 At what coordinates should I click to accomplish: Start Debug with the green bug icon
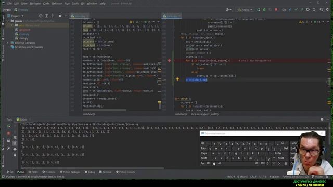click(x=264, y=10)
